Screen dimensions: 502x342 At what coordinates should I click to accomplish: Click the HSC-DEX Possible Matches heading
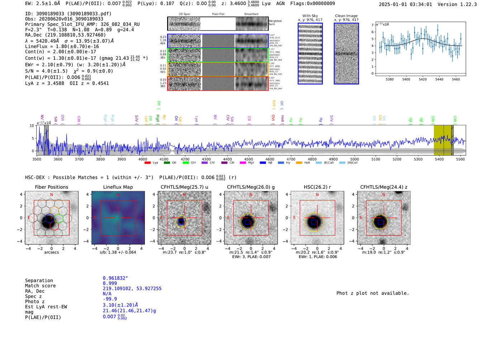pyautogui.click(x=89, y=177)
